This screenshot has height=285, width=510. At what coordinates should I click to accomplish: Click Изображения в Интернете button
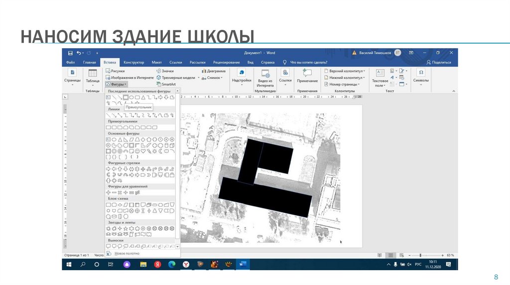tap(129, 77)
